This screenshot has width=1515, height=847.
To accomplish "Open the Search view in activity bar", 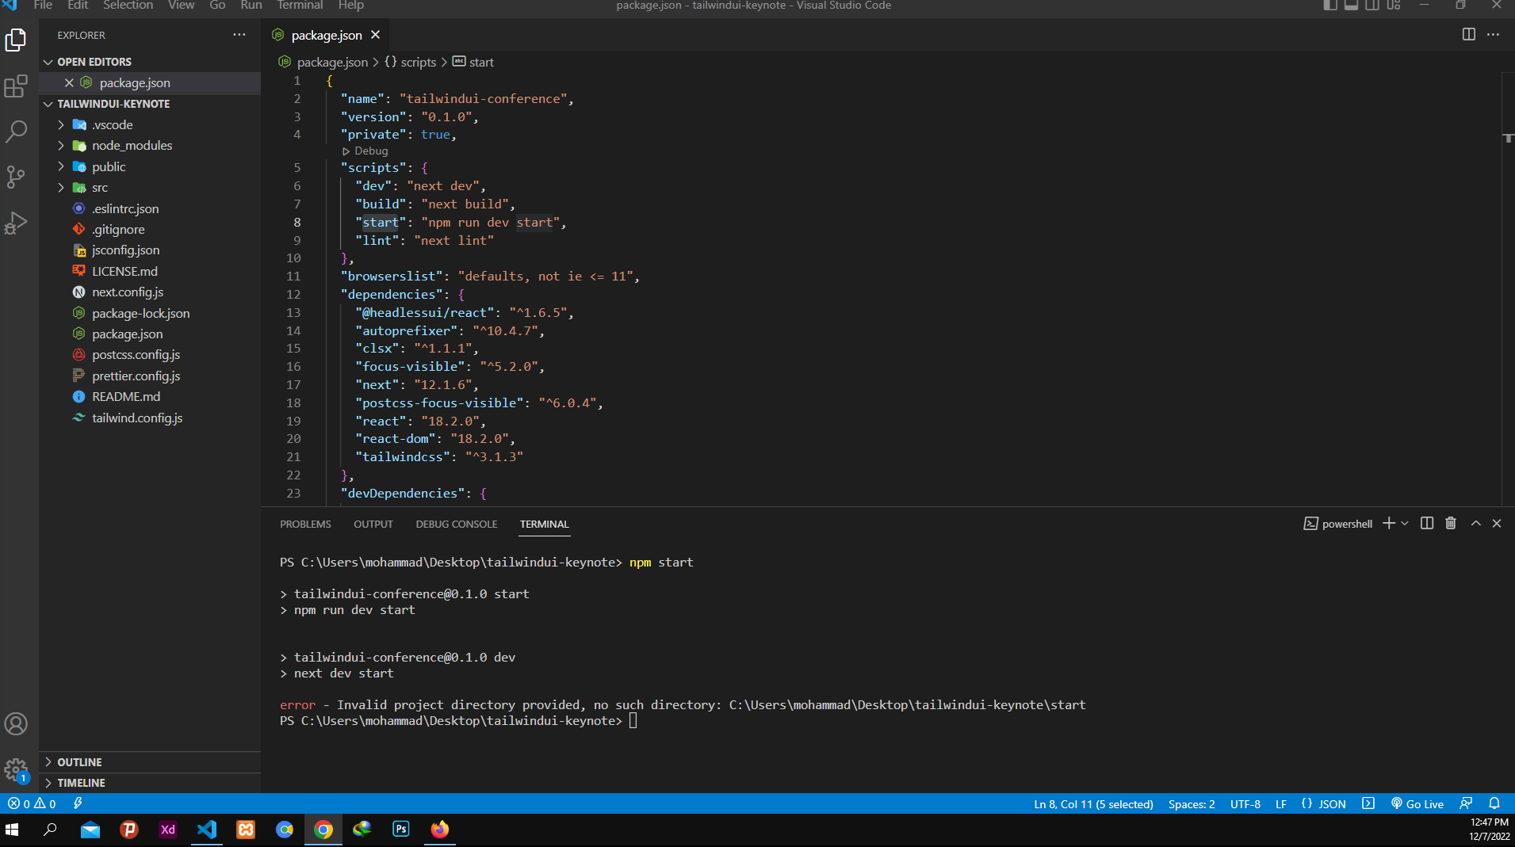I will (x=16, y=131).
